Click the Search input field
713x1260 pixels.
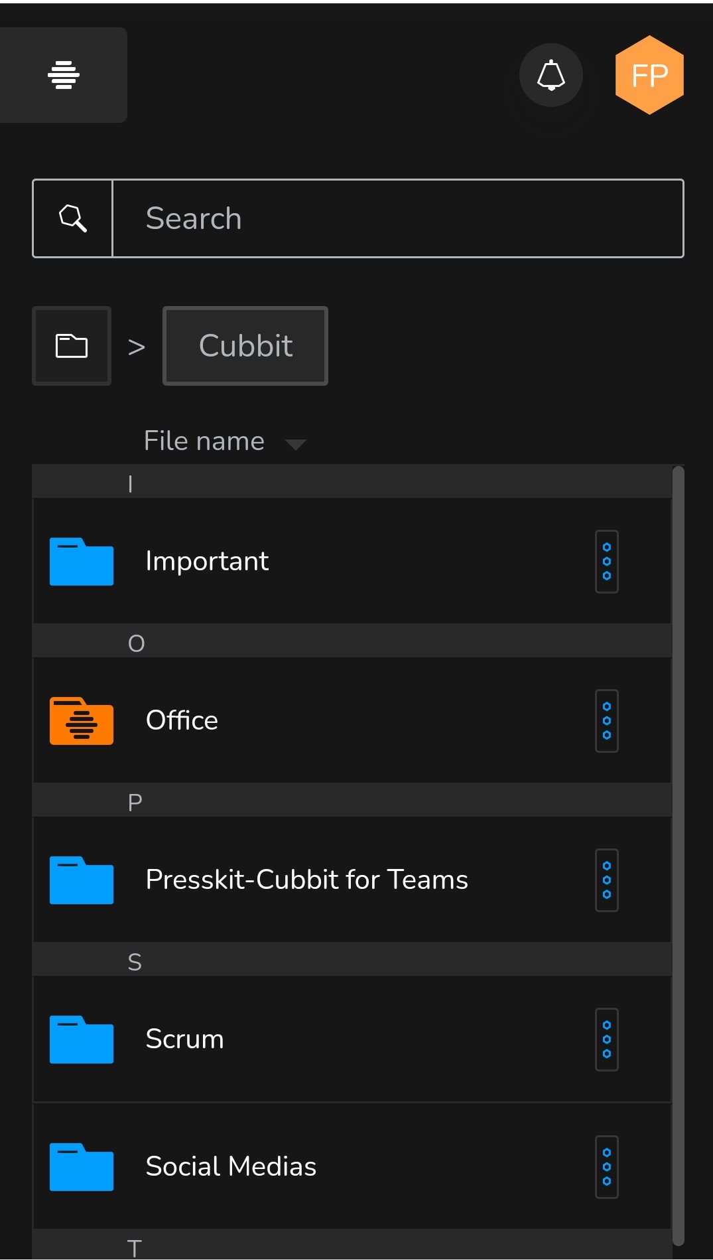(398, 218)
